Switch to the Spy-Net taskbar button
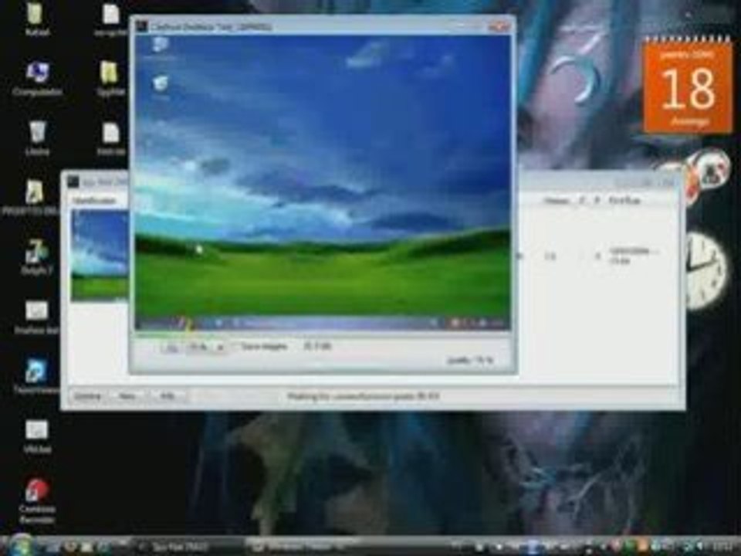Image resolution: width=741 pixels, height=556 pixels. coord(189,547)
